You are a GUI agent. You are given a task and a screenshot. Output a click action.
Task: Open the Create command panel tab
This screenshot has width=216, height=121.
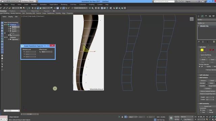point(198,16)
